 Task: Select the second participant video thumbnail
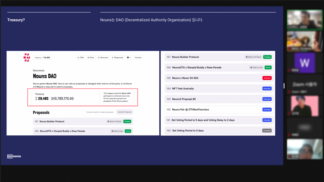coord(305,41)
